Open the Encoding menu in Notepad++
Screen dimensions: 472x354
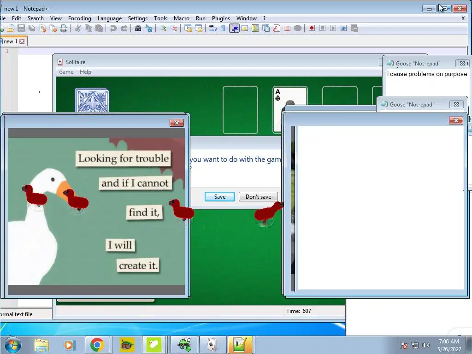(x=79, y=18)
